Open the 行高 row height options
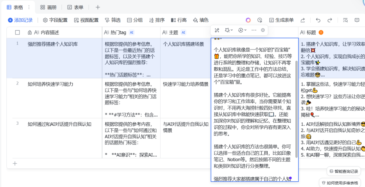 179,20
